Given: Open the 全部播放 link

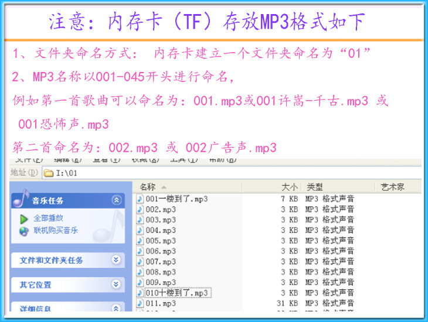Looking at the screenshot, I should pyautogui.click(x=48, y=218).
